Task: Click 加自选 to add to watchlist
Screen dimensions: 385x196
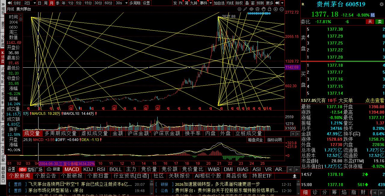Action: (x=219, y=3)
